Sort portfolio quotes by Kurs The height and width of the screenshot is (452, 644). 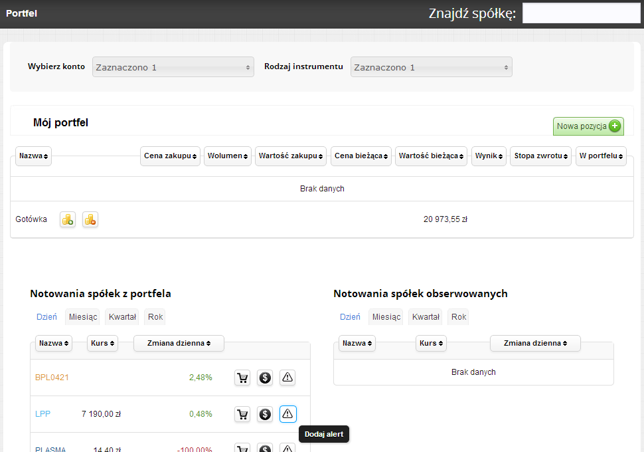pyautogui.click(x=102, y=343)
